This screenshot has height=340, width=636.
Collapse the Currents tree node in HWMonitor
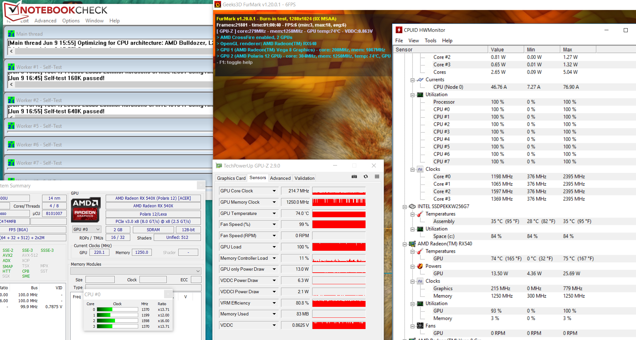(412, 80)
